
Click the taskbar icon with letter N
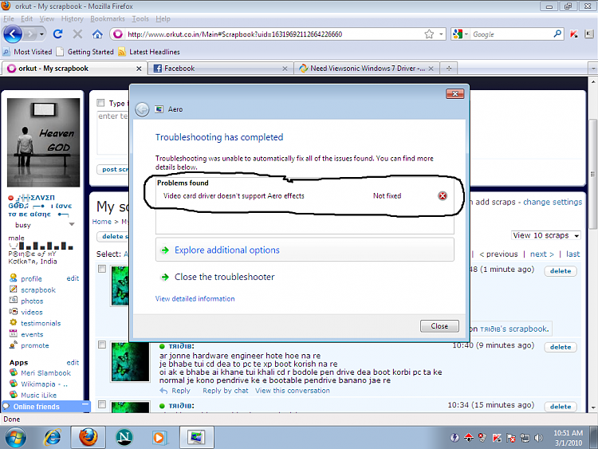pos(124,438)
